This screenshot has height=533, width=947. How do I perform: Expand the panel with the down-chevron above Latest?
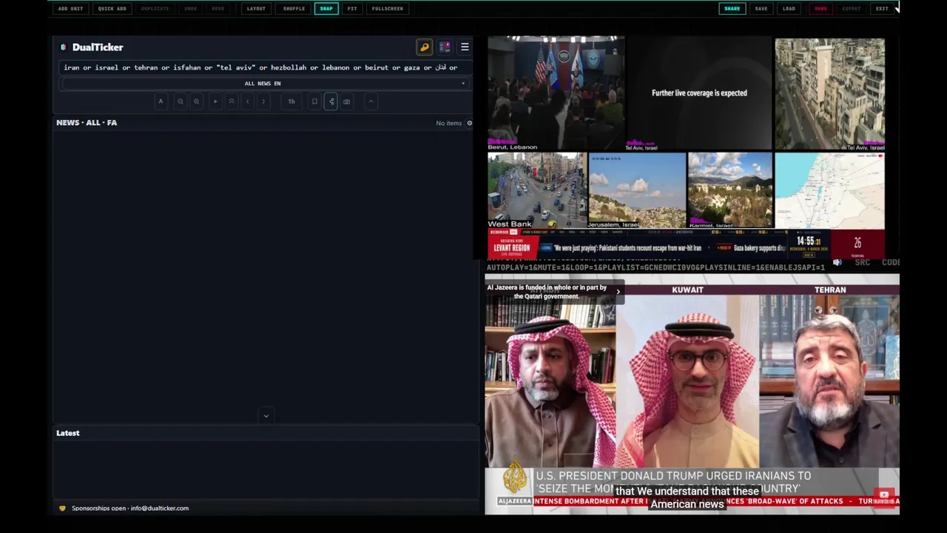(266, 416)
